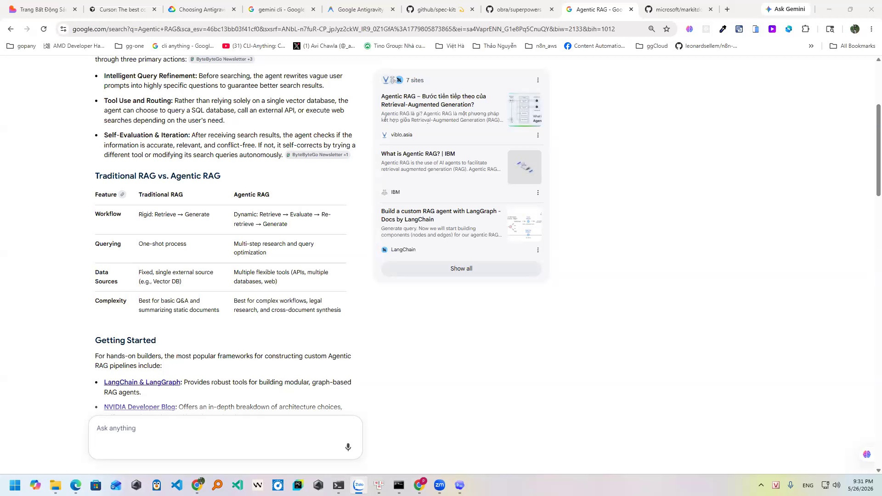Switch to the Cursor: The best tab
The width and height of the screenshot is (882, 496).
coord(123,9)
